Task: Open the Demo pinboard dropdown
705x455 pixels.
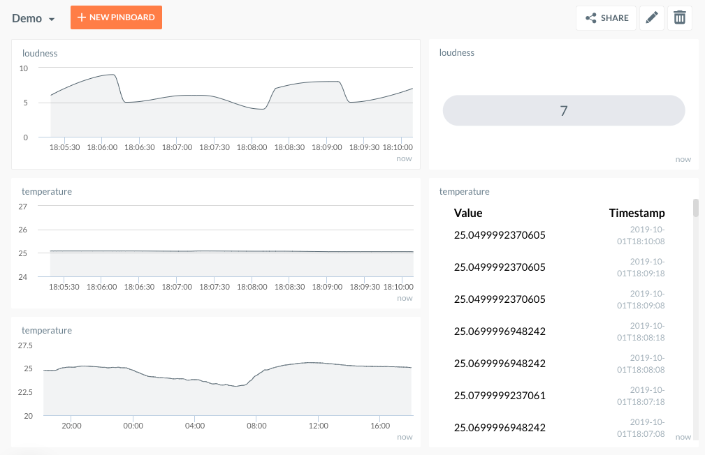Action: coord(34,18)
